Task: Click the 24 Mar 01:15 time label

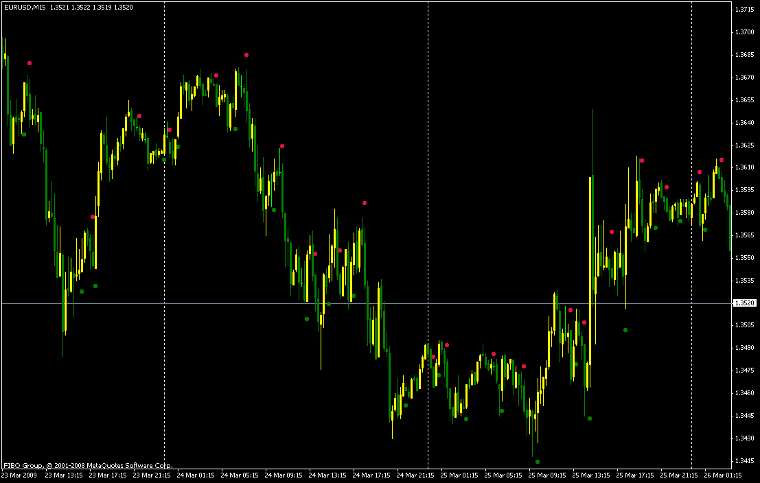Action: (196, 475)
